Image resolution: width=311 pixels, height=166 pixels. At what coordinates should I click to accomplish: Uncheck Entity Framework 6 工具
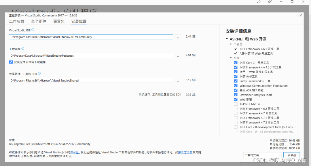pos(236,81)
